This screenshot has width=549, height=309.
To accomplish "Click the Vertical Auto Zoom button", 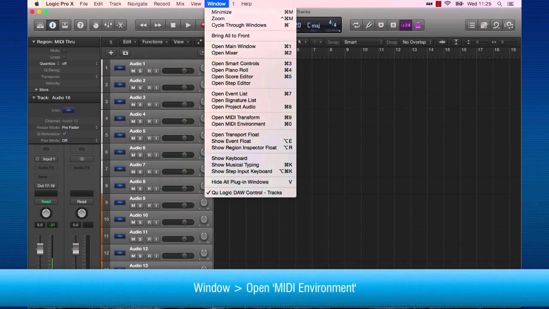I will (x=456, y=42).
